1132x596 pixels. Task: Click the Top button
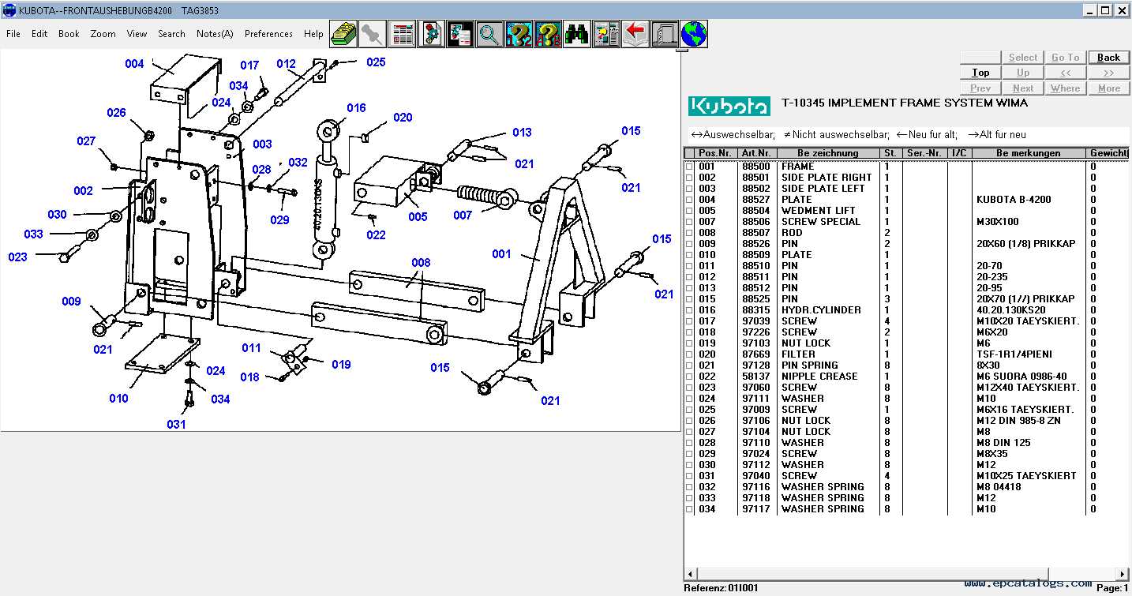click(980, 72)
